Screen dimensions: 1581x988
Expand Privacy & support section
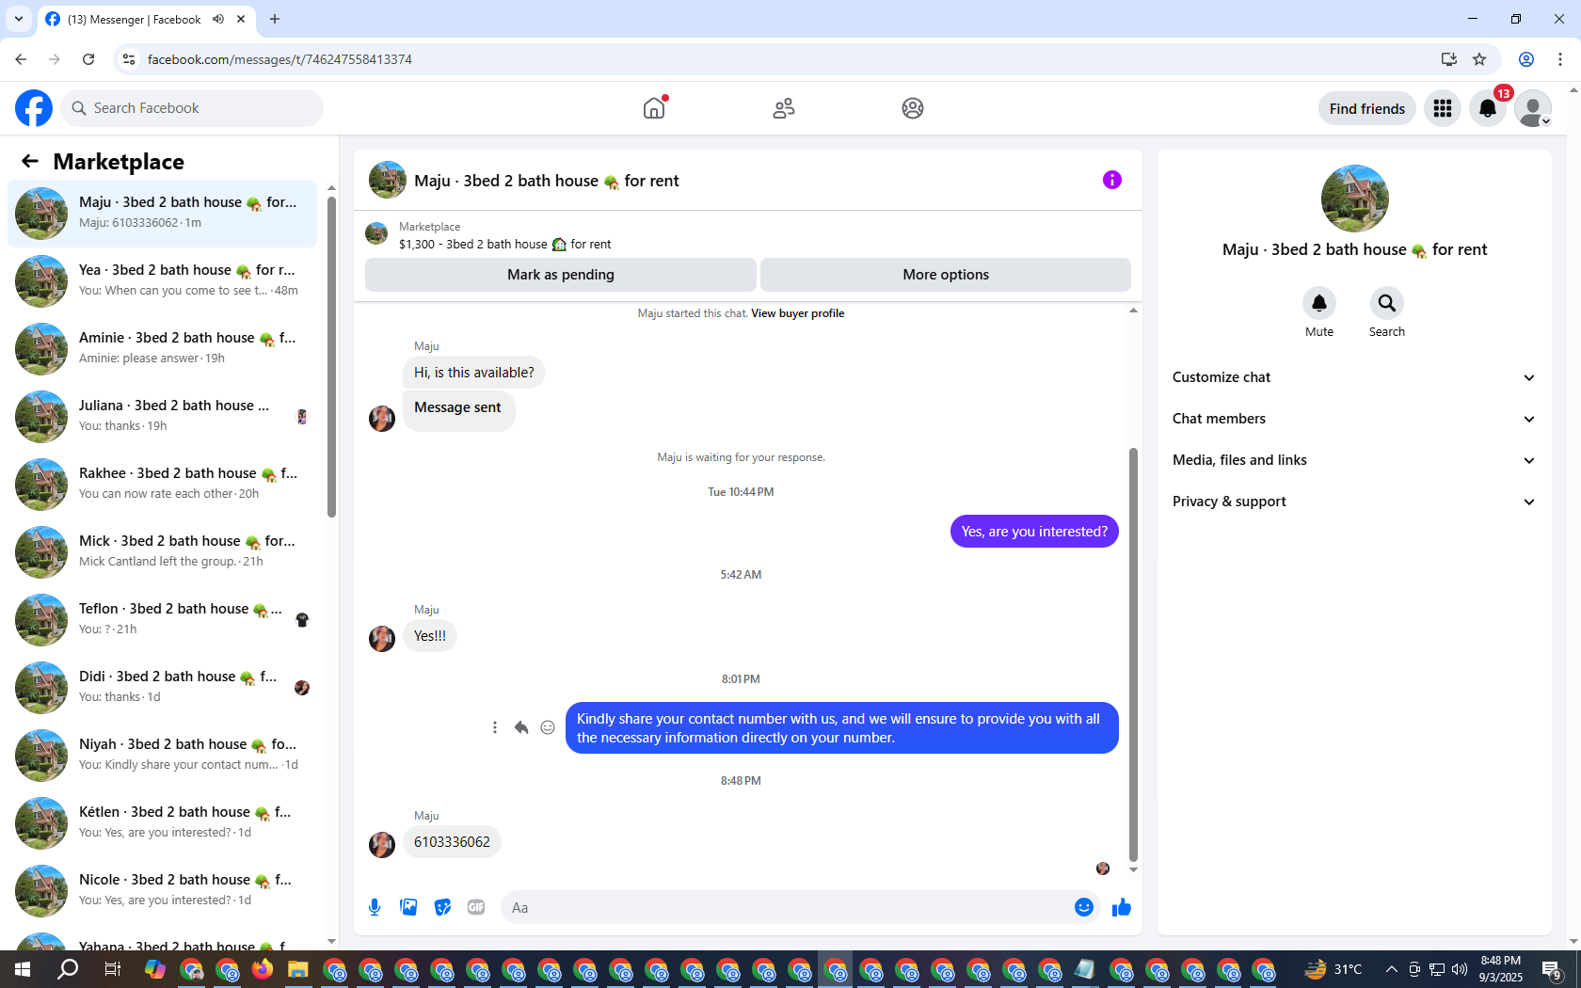tap(1354, 502)
